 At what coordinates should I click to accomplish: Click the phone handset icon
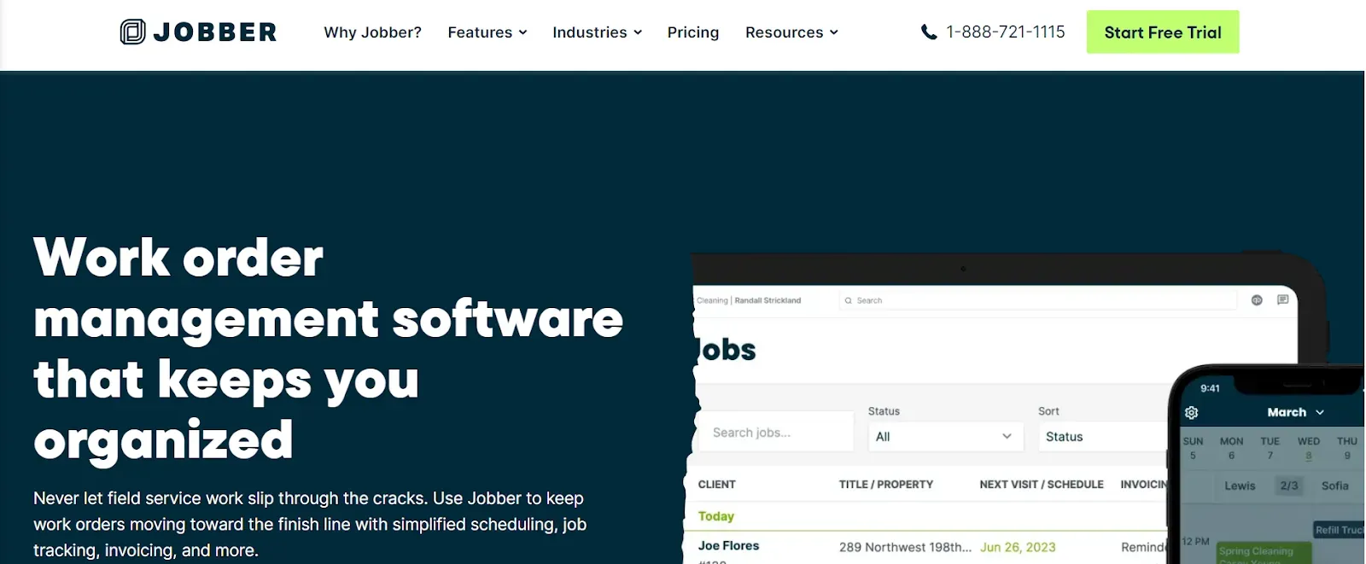click(929, 32)
